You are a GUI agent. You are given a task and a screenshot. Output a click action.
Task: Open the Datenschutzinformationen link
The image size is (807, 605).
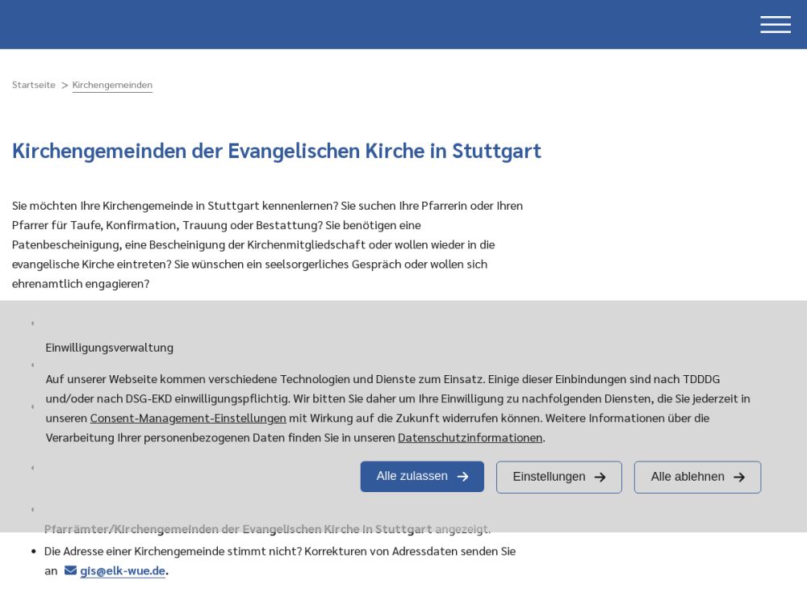[470, 437]
